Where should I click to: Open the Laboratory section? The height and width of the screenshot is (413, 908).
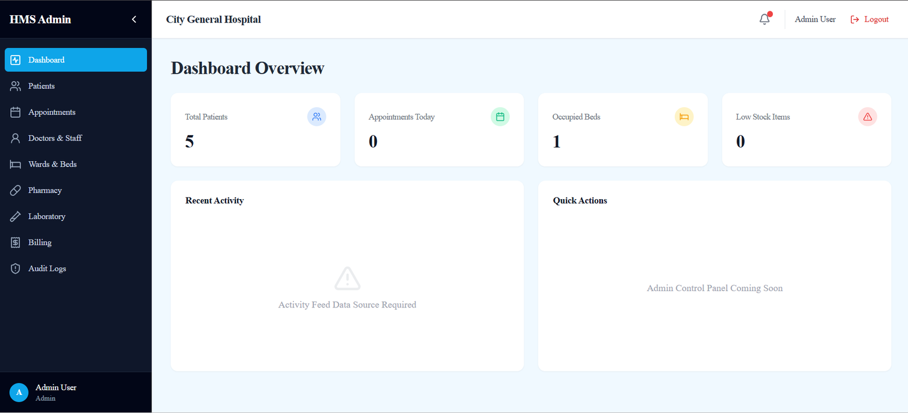click(x=75, y=216)
